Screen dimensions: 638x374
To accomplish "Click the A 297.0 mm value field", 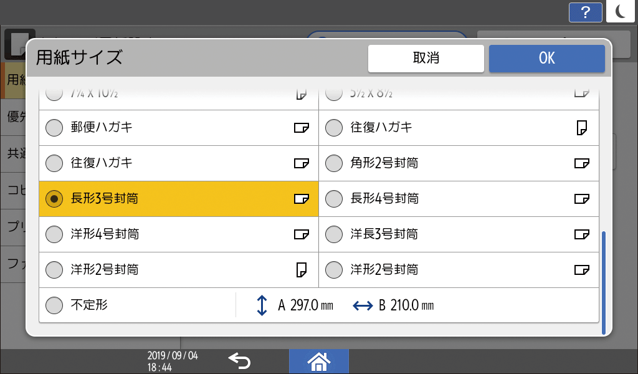I will point(305,306).
